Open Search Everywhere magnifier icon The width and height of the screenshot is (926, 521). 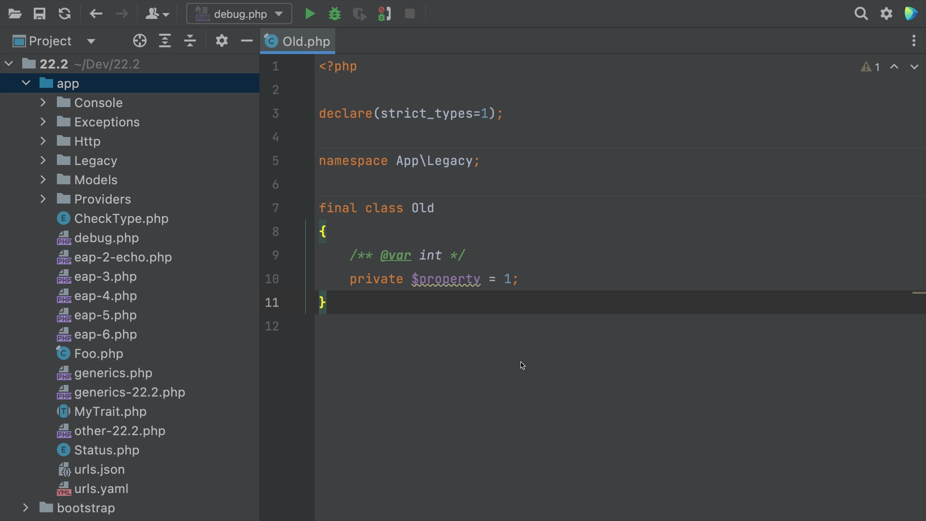tap(861, 14)
